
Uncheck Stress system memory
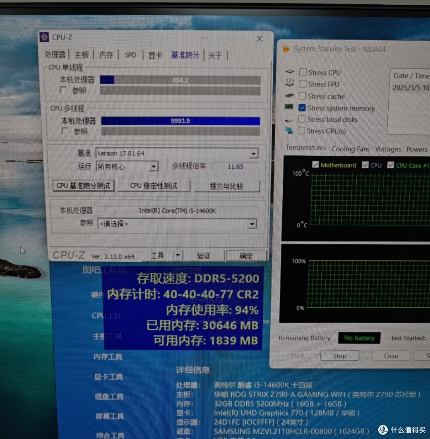[x=302, y=108]
